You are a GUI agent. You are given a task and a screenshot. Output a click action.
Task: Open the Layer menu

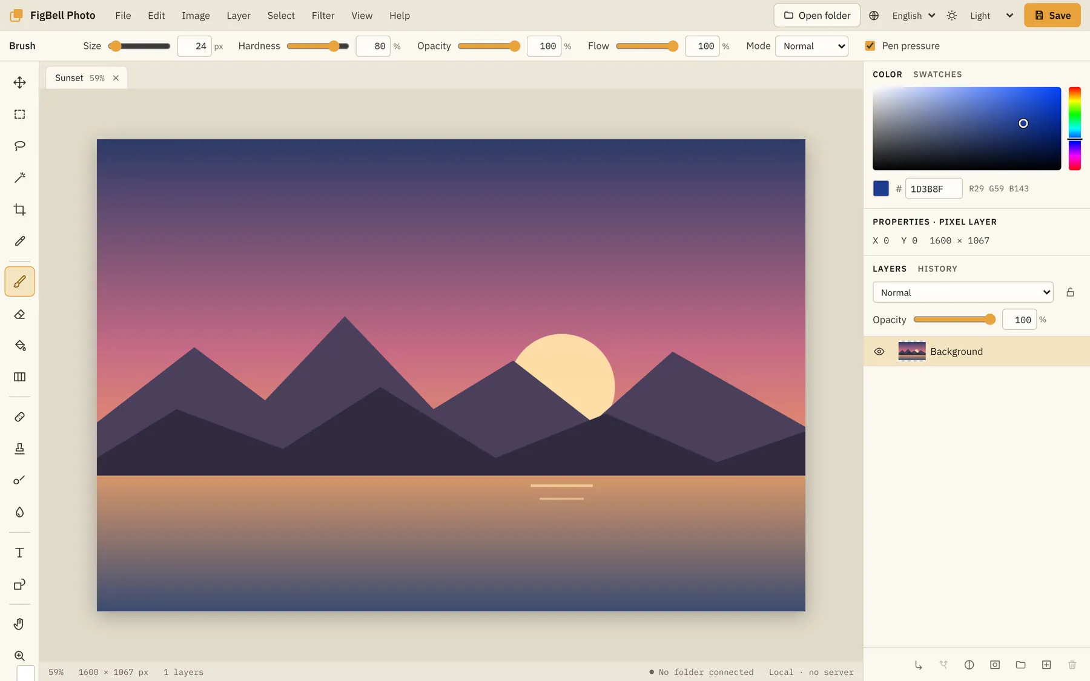(239, 16)
